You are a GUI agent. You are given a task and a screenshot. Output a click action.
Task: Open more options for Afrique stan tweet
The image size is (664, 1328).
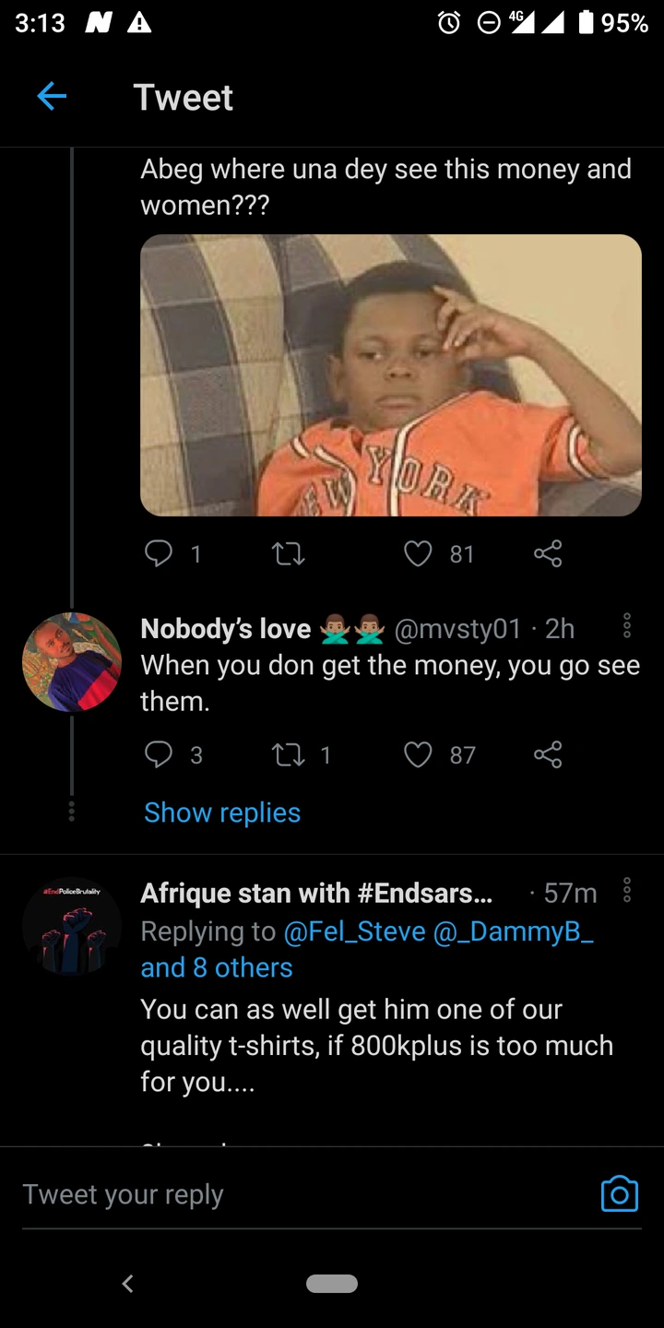click(x=627, y=891)
